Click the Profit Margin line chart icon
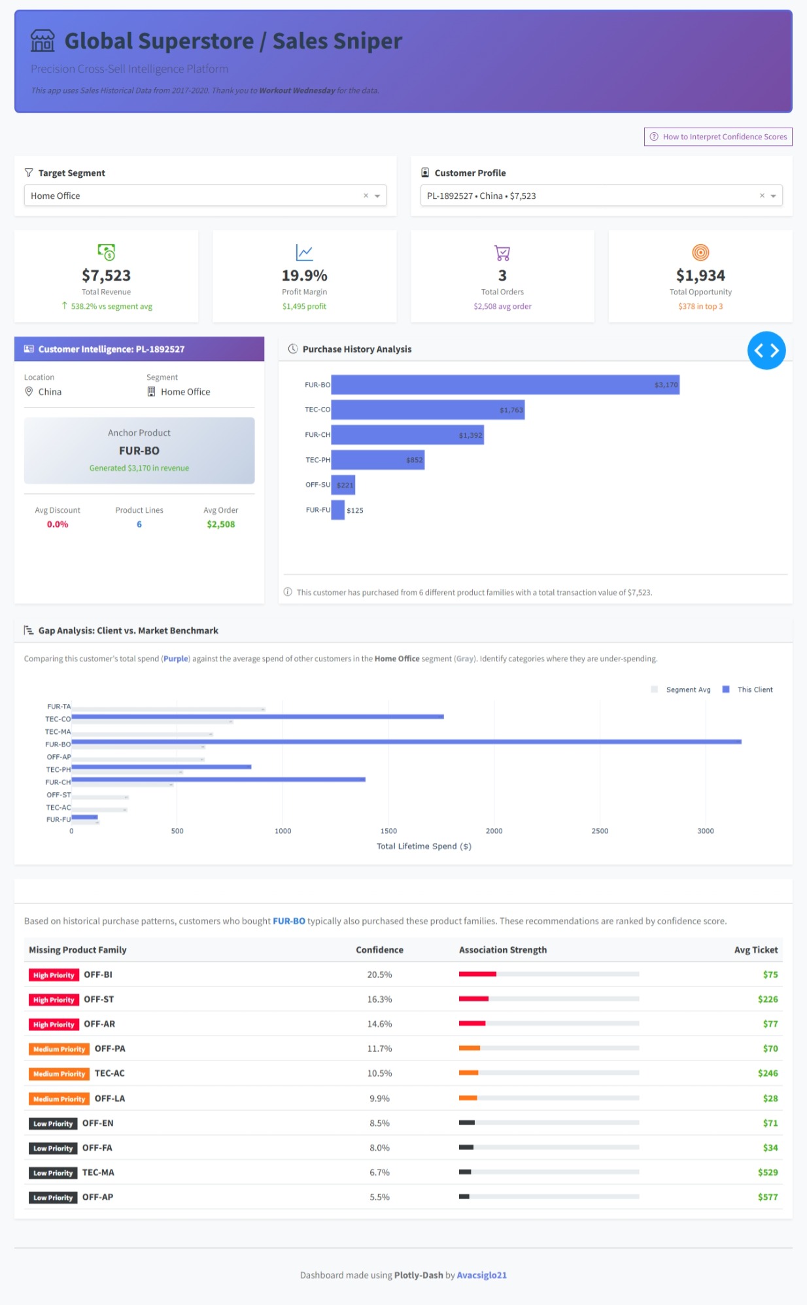Image resolution: width=807 pixels, height=1305 pixels. pyautogui.click(x=304, y=252)
